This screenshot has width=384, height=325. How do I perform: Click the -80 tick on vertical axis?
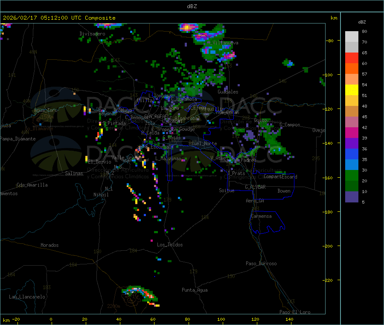coord(330,41)
